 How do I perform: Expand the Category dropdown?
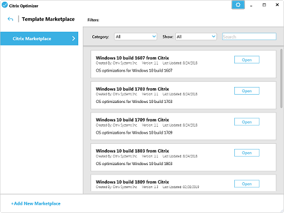135,37
